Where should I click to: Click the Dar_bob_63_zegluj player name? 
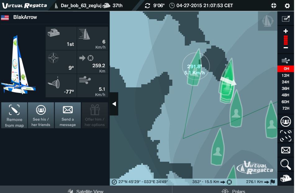[x=81, y=6]
